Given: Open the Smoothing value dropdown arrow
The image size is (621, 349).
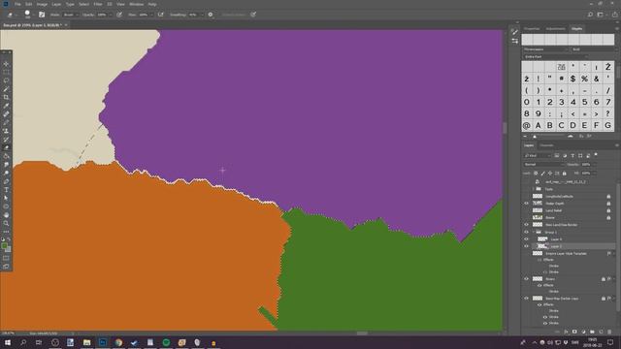Looking at the screenshot, I should coord(202,15).
